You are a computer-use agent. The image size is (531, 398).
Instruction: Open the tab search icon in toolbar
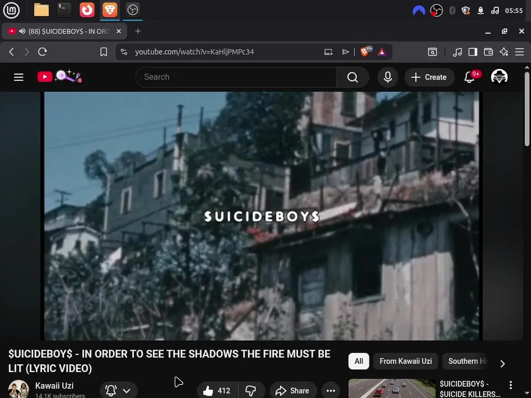[x=433, y=52]
